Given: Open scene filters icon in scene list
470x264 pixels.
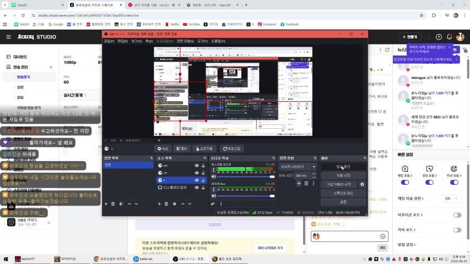Looking at the screenshot, I should (x=121, y=204).
